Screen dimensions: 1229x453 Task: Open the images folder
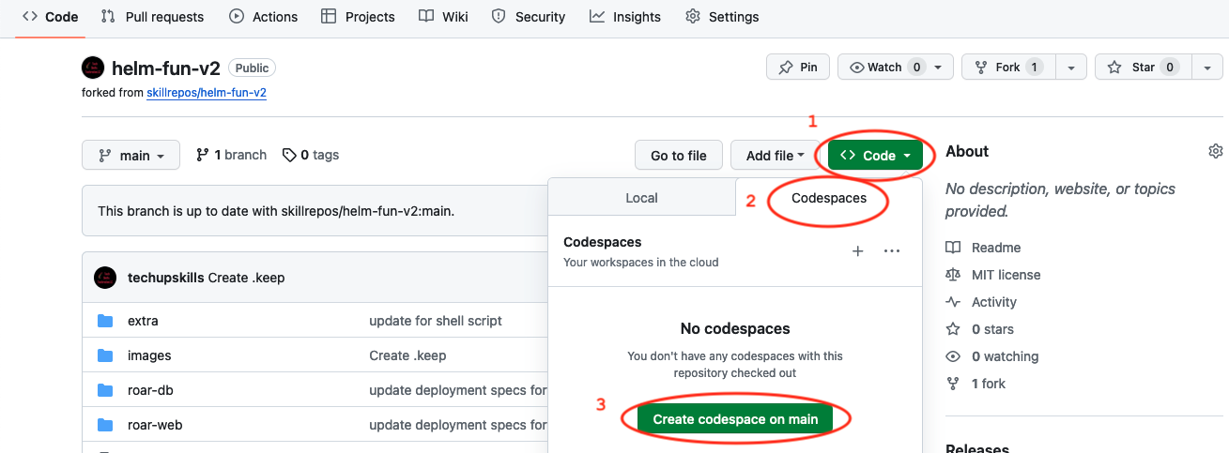tap(149, 355)
